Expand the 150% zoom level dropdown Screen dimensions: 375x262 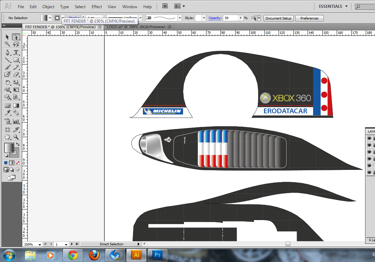point(40,244)
